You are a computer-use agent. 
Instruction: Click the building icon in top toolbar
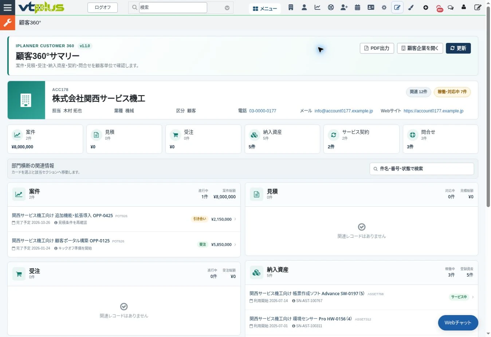pos(291,7)
